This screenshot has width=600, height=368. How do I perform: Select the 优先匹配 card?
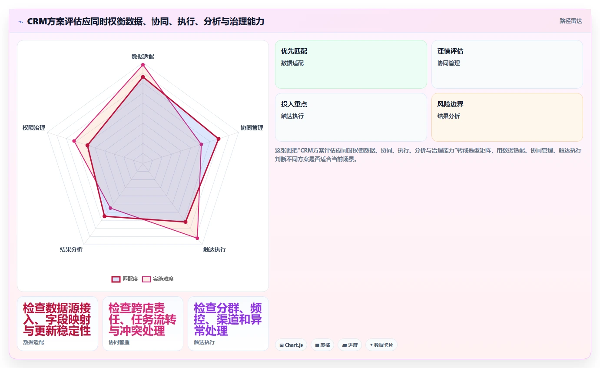click(x=351, y=64)
